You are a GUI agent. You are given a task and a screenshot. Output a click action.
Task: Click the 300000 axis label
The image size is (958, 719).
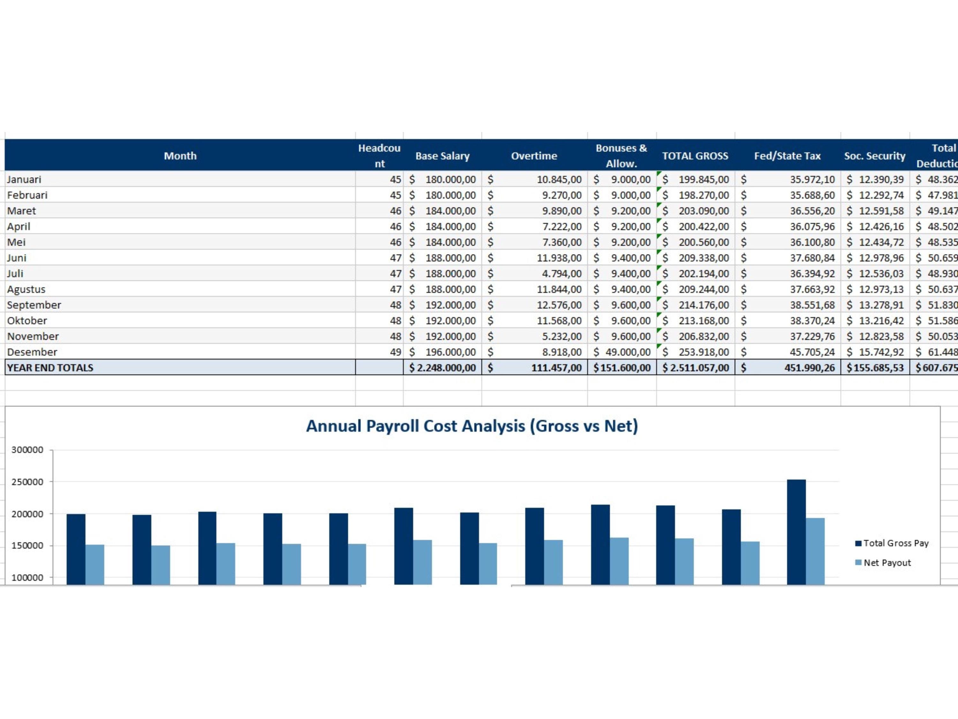(27, 450)
